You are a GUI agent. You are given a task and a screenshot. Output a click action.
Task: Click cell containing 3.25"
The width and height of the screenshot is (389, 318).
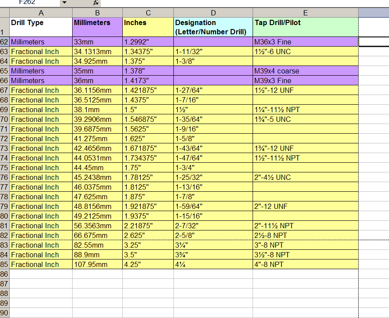coord(148,245)
